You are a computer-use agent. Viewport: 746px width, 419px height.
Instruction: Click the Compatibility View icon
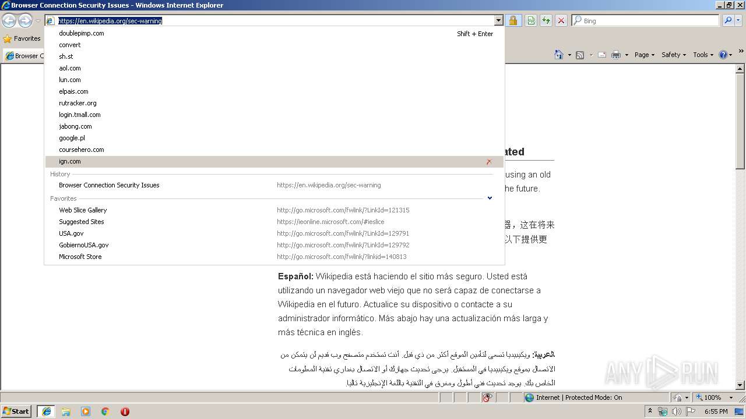pos(531,20)
